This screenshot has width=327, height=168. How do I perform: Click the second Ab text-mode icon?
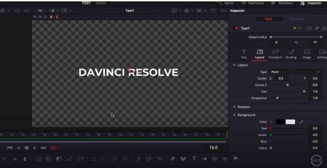click(41, 17)
